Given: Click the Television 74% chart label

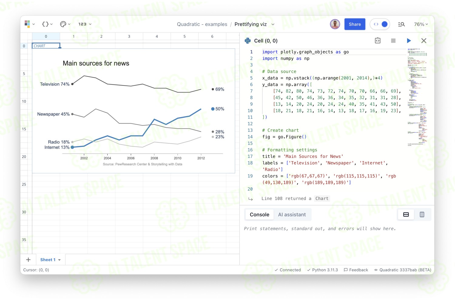Looking at the screenshot, I should coord(55,84).
